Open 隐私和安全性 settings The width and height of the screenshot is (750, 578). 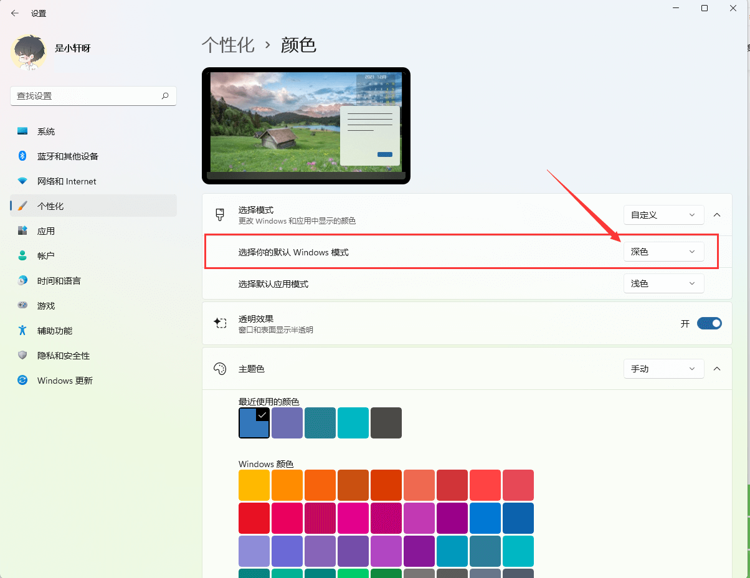point(62,355)
